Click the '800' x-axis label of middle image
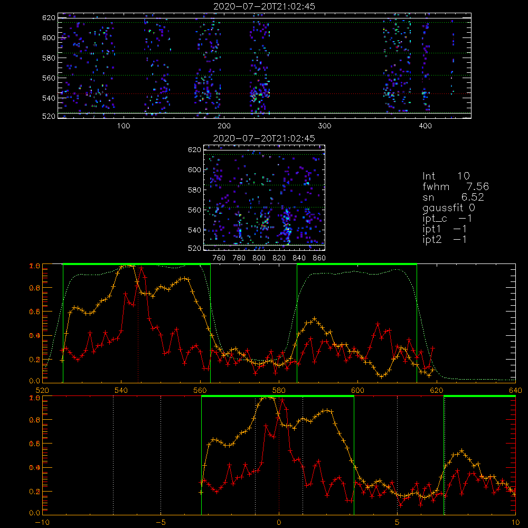 (x=259, y=258)
